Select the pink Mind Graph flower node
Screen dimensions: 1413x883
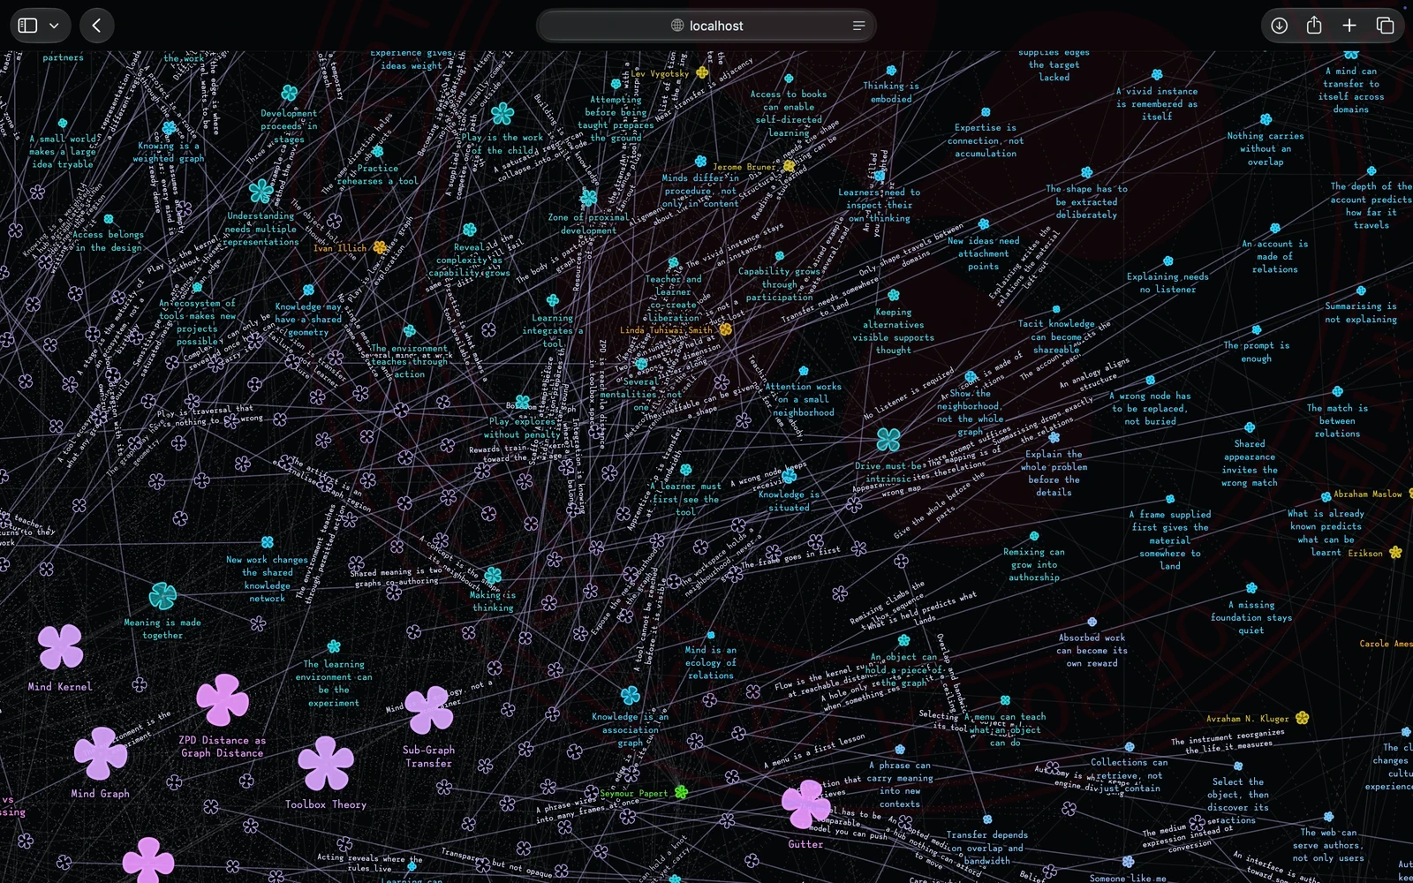click(101, 753)
